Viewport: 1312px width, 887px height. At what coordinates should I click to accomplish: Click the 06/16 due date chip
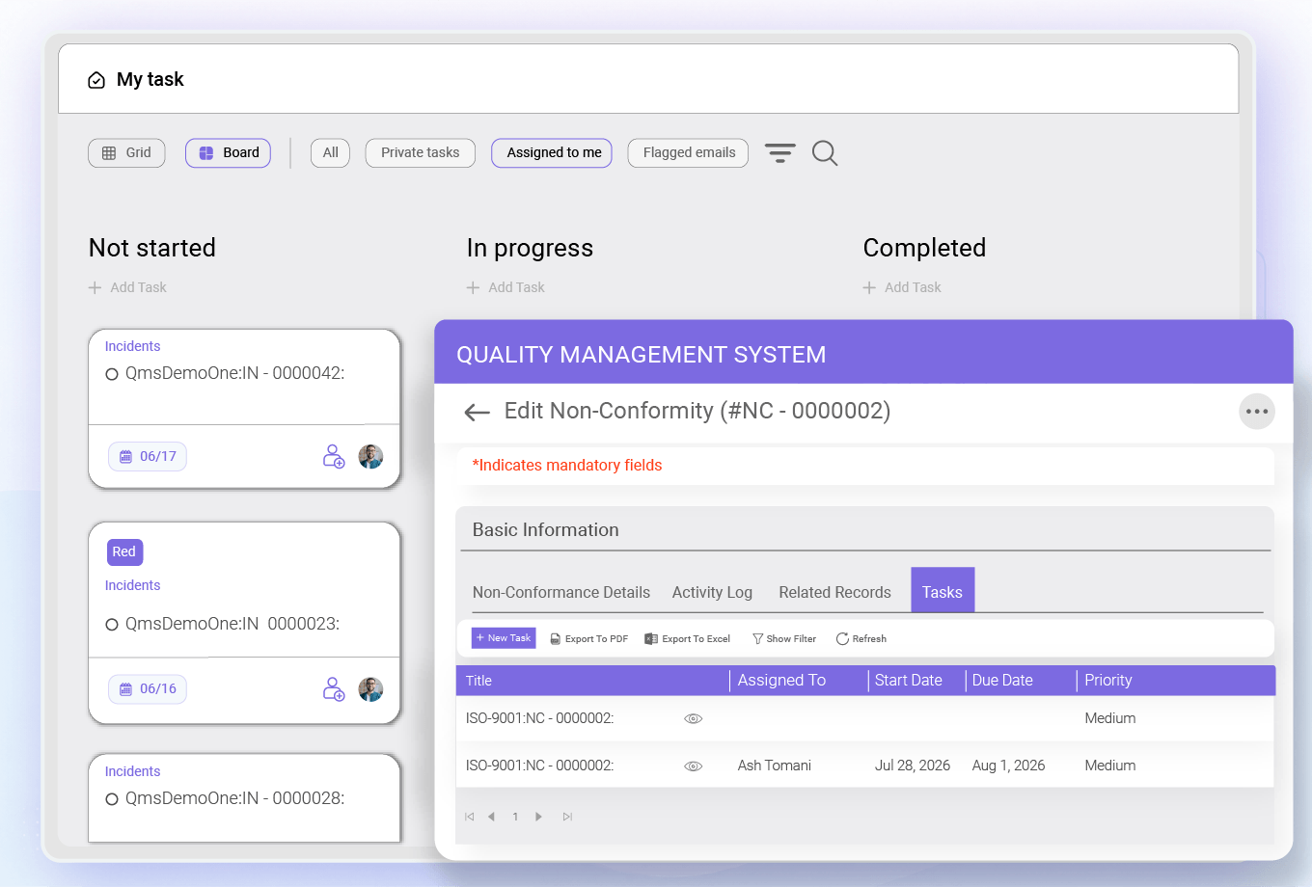[148, 688]
